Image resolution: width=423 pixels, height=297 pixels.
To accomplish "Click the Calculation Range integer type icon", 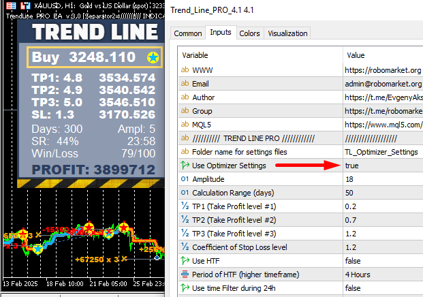I will tap(185, 193).
